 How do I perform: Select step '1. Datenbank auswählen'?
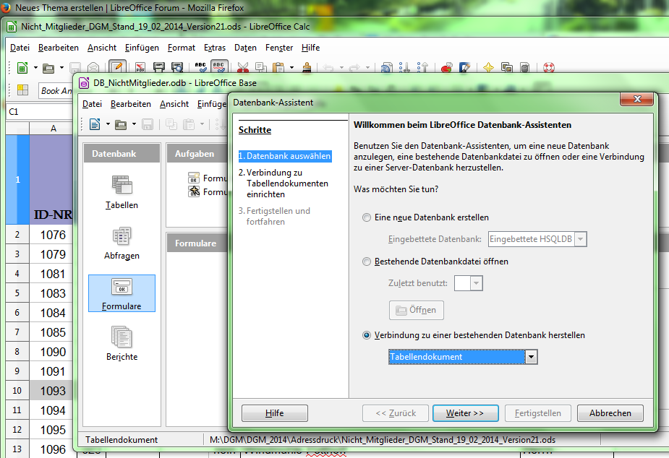click(x=285, y=156)
